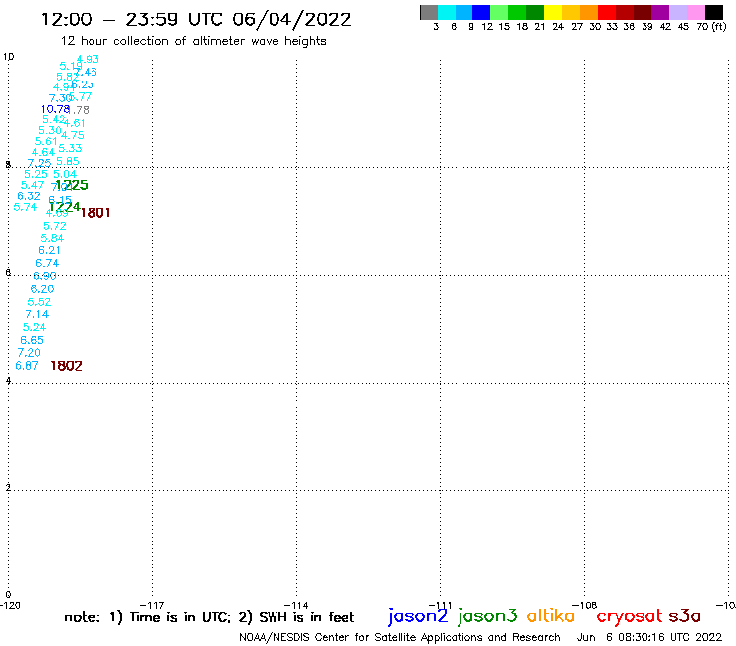The height and width of the screenshot is (646, 736).
Task: Click the wave height value 5.52
Action: [x=39, y=302]
